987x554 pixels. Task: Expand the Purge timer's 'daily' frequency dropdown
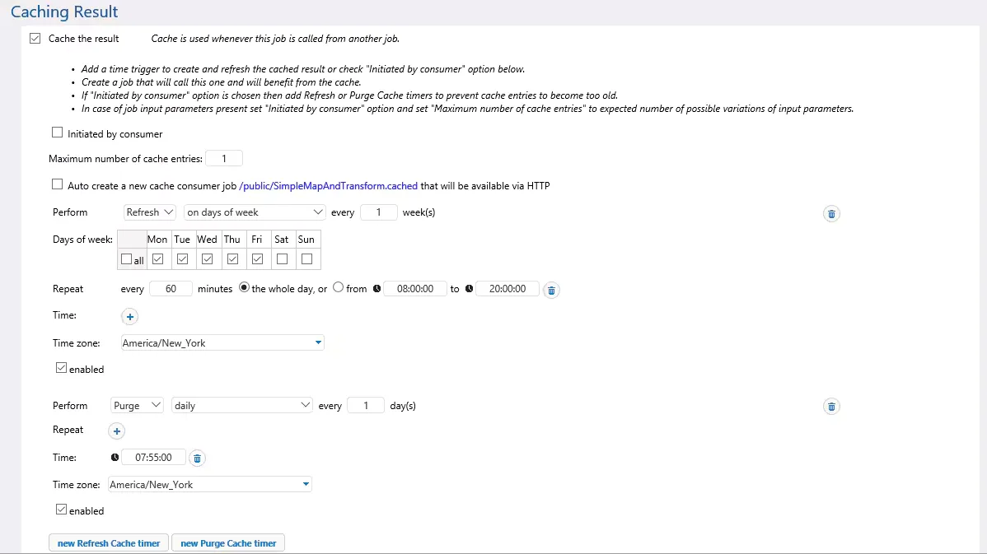[242, 406]
